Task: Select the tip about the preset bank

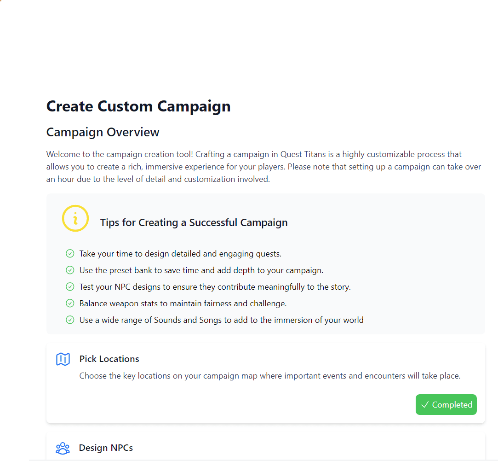Action: [201, 270]
